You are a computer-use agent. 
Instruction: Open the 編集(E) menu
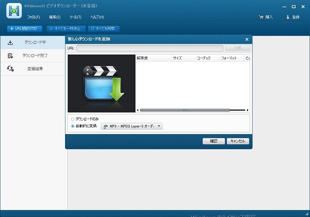coord(55,17)
